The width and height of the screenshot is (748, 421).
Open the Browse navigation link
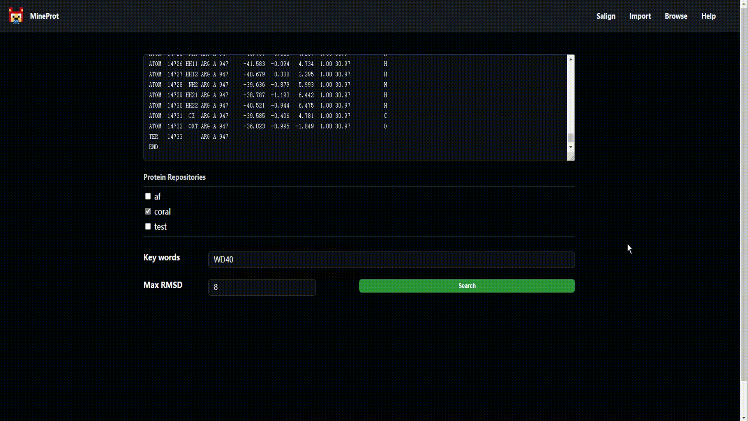[676, 16]
